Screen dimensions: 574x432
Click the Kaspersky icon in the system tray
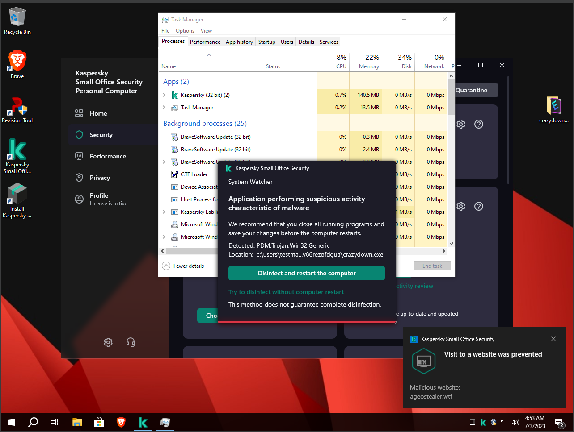[483, 422]
